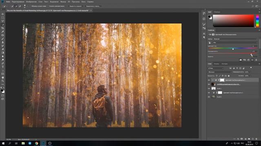
Task: Hide the smart object photo layer
Action: 209,84
